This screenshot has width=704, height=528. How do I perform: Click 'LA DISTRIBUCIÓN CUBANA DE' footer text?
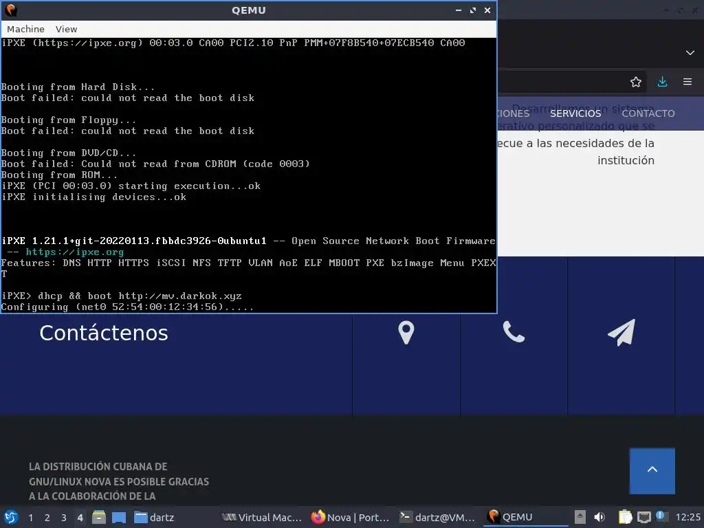point(98,467)
